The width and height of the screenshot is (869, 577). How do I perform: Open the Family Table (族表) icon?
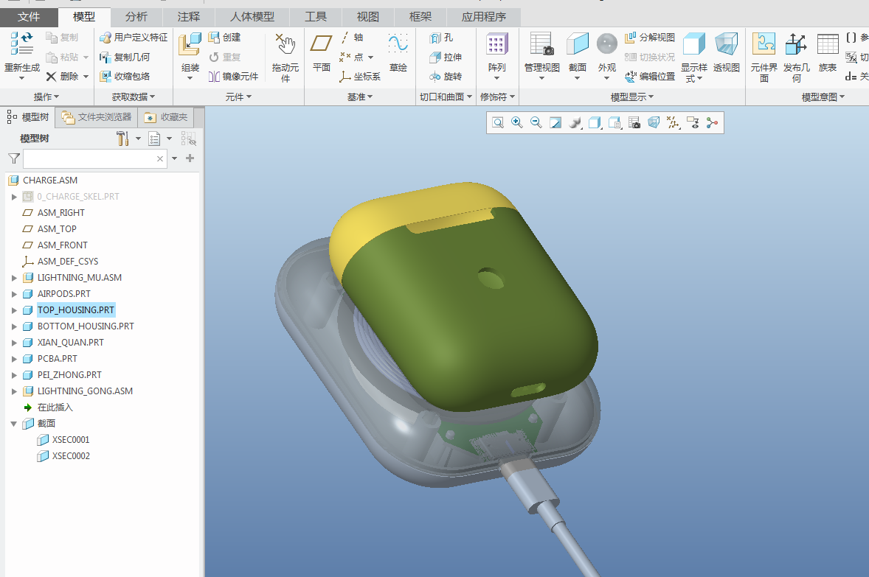pos(828,44)
